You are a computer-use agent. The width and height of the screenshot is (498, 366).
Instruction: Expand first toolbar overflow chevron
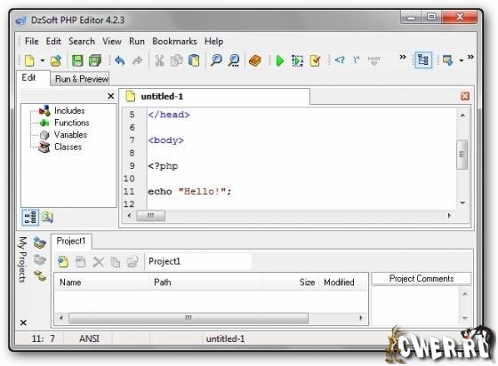[x=402, y=57]
